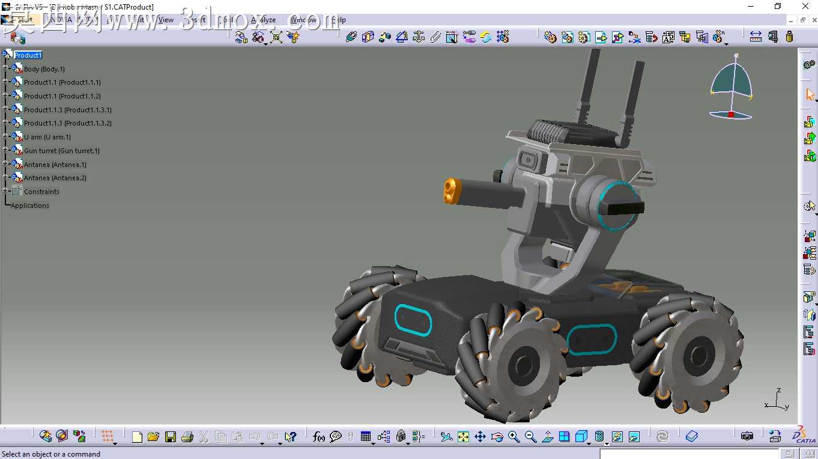The image size is (818, 459).
Task: Click the Measure Between icon
Action: pos(756,37)
